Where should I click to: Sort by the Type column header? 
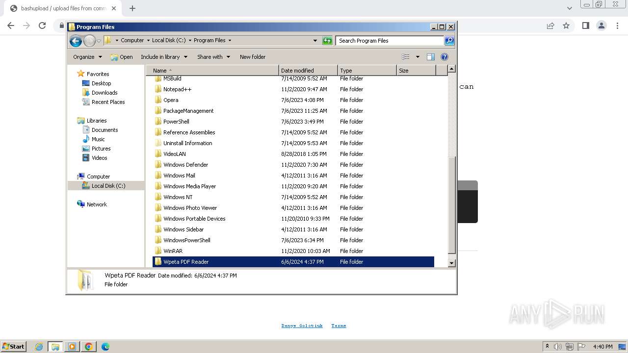(367, 71)
